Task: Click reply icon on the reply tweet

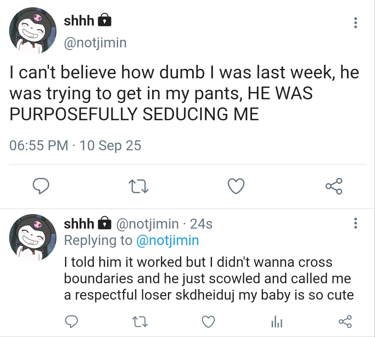Action: 72,322
